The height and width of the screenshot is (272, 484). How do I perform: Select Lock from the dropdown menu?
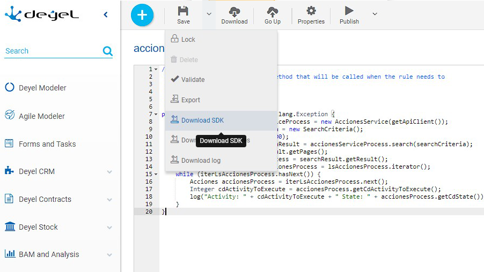point(221,40)
